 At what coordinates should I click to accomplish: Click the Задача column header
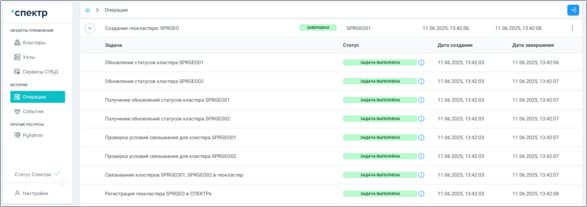tap(113, 45)
